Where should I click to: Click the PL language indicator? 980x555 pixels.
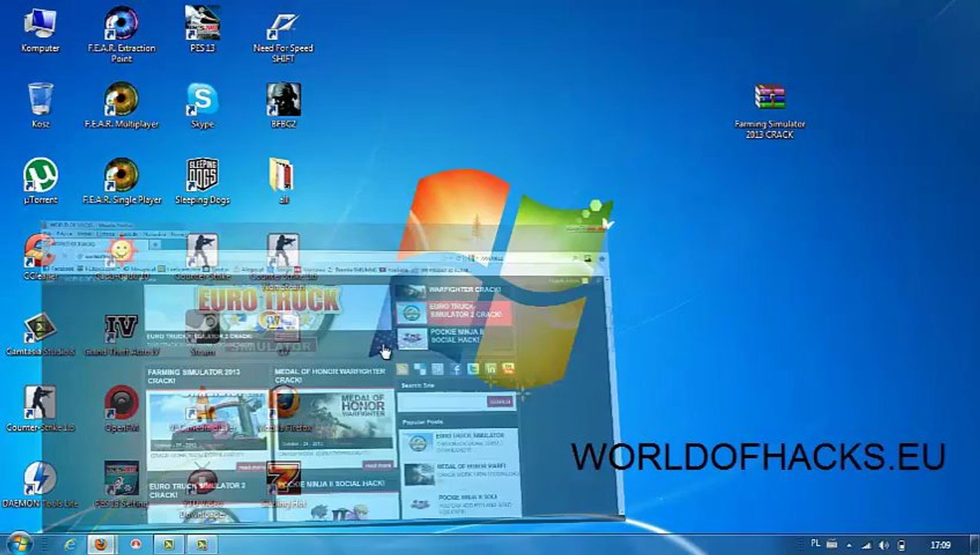click(x=816, y=544)
